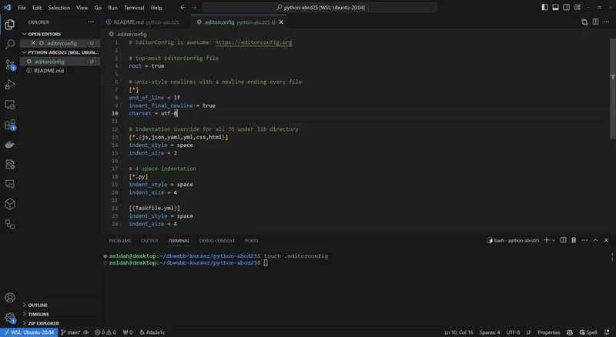The width and height of the screenshot is (616, 337).
Task: Open the File menu
Action: (x=22, y=8)
